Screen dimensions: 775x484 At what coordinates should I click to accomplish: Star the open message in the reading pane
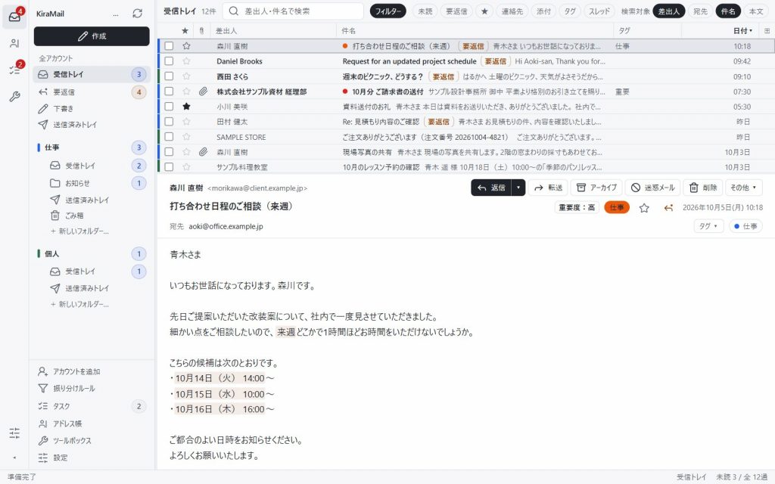point(644,208)
